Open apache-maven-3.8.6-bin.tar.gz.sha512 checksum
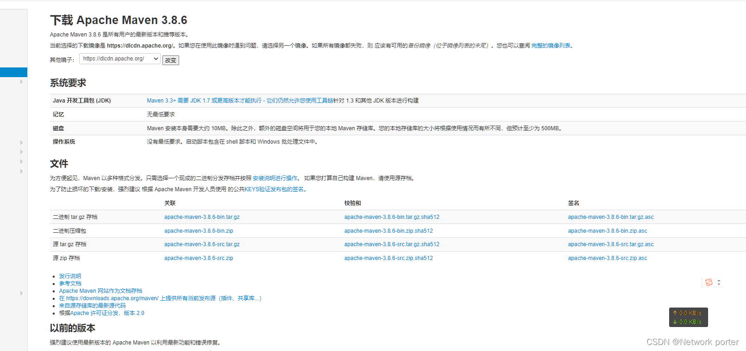The height and width of the screenshot is (351, 746). (x=392, y=217)
